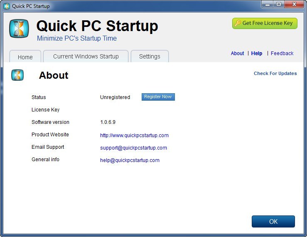307x237 pixels.
Task: Click the version number 1.0.6.9
Action: 108,122
